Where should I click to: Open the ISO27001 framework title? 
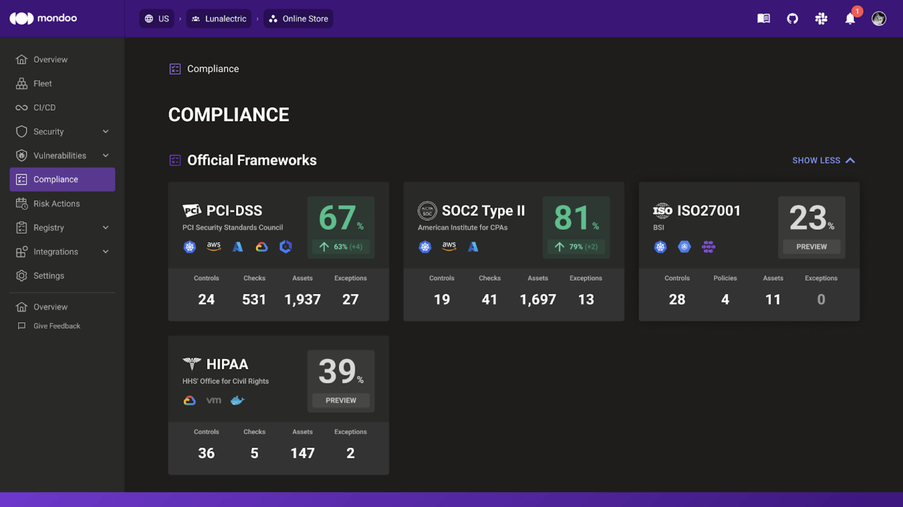pos(709,210)
